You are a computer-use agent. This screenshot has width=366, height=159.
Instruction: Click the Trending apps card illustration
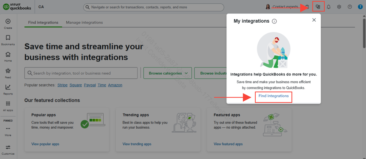pos(184,123)
